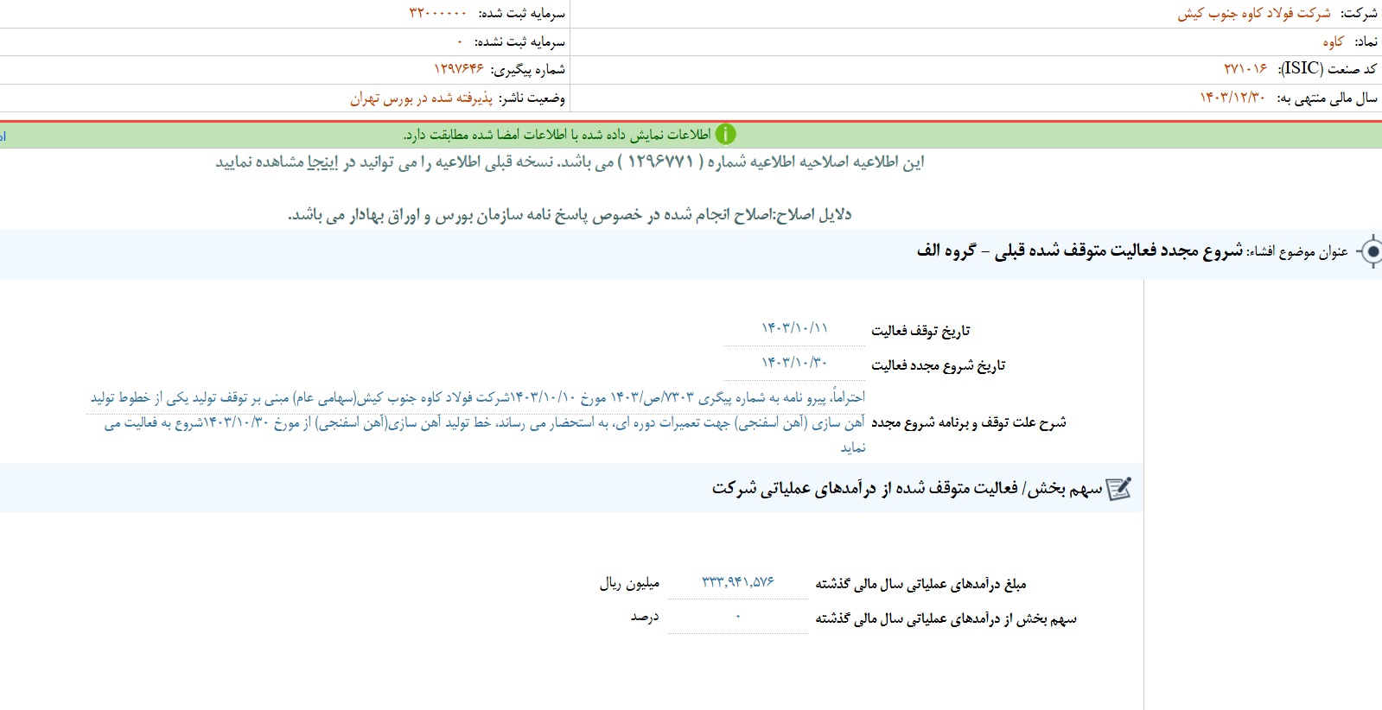Select the symbol value کاوه
1382x710 pixels.
[x=1334, y=41]
